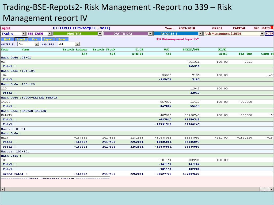Click the Branch Ledger column header
The image size is (274, 205).
pos(75,49)
